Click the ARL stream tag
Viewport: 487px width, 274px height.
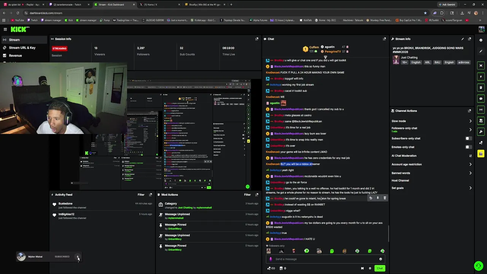pyautogui.click(x=427, y=62)
